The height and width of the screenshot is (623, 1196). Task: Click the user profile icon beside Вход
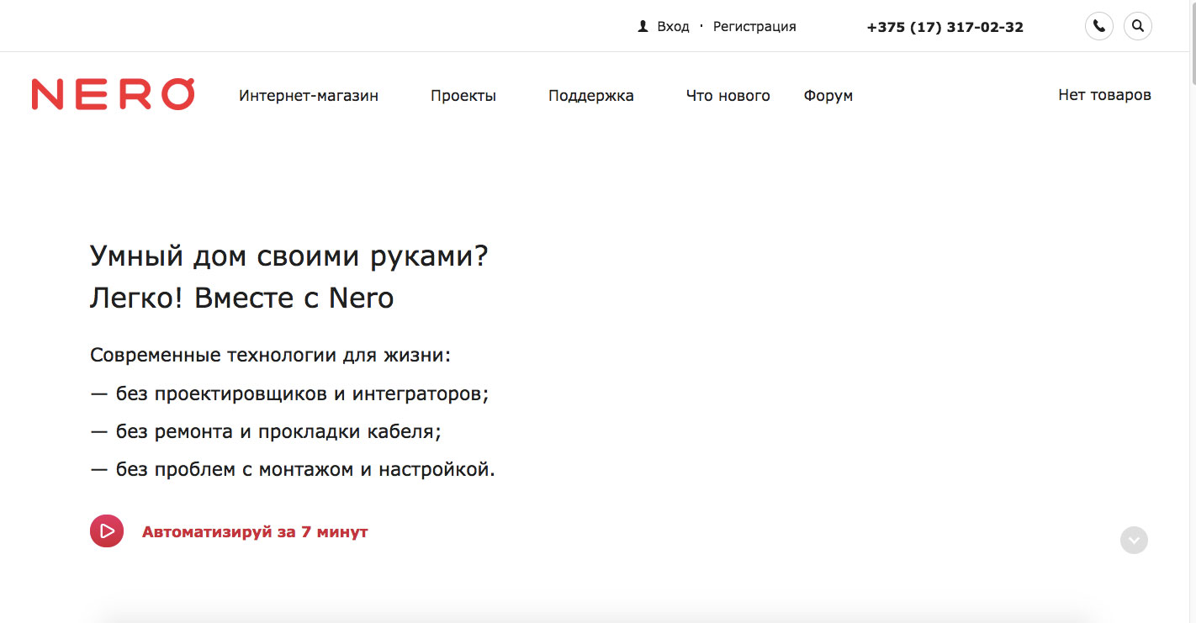click(x=643, y=27)
